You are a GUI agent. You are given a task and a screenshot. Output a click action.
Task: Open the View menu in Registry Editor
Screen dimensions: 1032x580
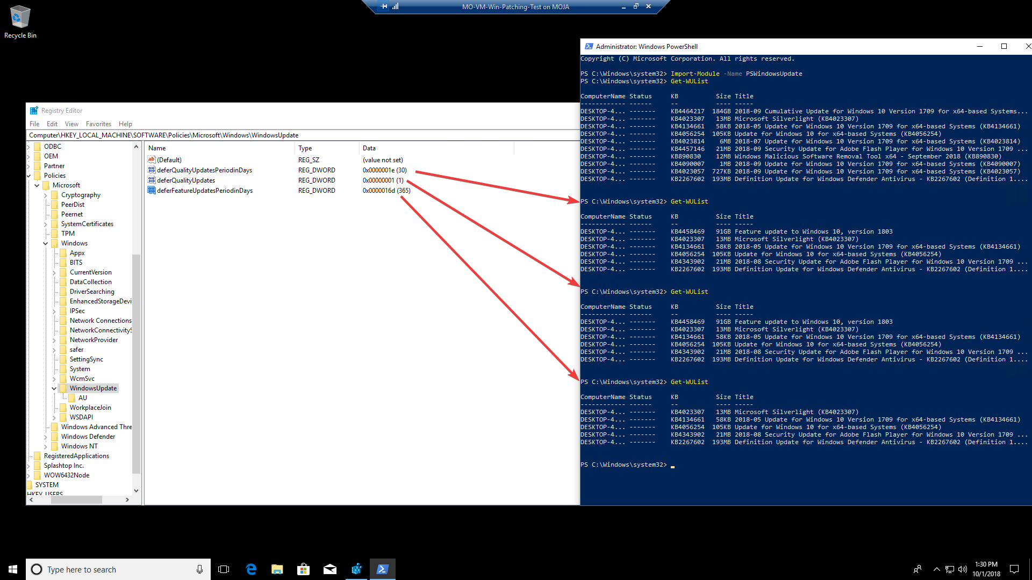71,124
